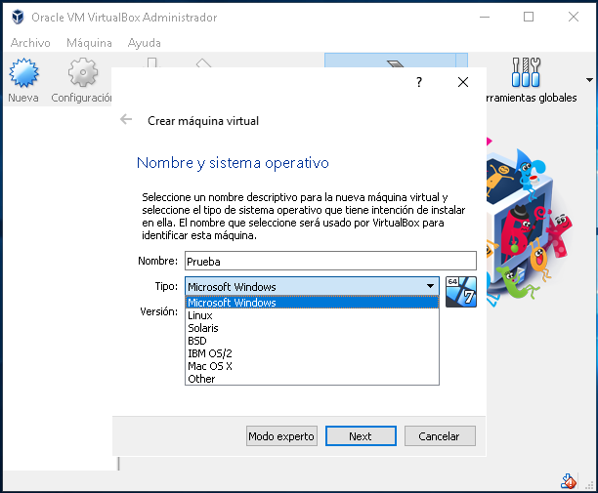This screenshot has width=598, height=493.
Task: Click the Nueva toolbar icon
Action: [23, 72]
